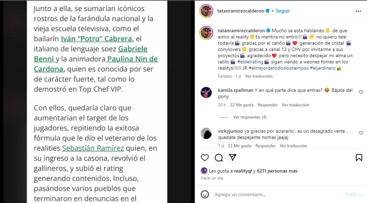Click hashtag #eldelrating in caption
The image size is (367, 203).
(250, 62)
